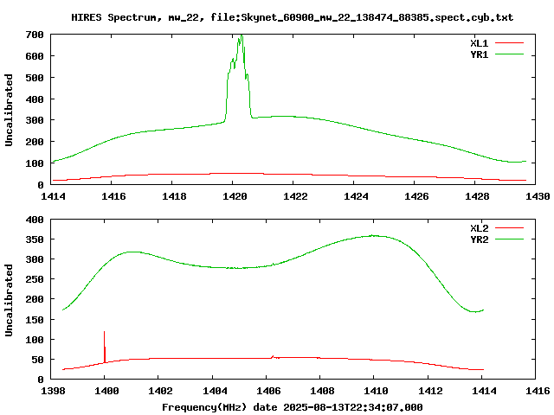
Task: Click the 1422 x-axis tick label
Action: [x=295, y=196]
